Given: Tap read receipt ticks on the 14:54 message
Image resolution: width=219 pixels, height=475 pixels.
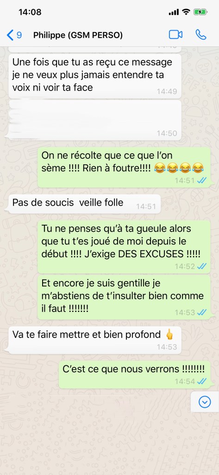Looking at the screenshot, I should [x=202, y=382].
